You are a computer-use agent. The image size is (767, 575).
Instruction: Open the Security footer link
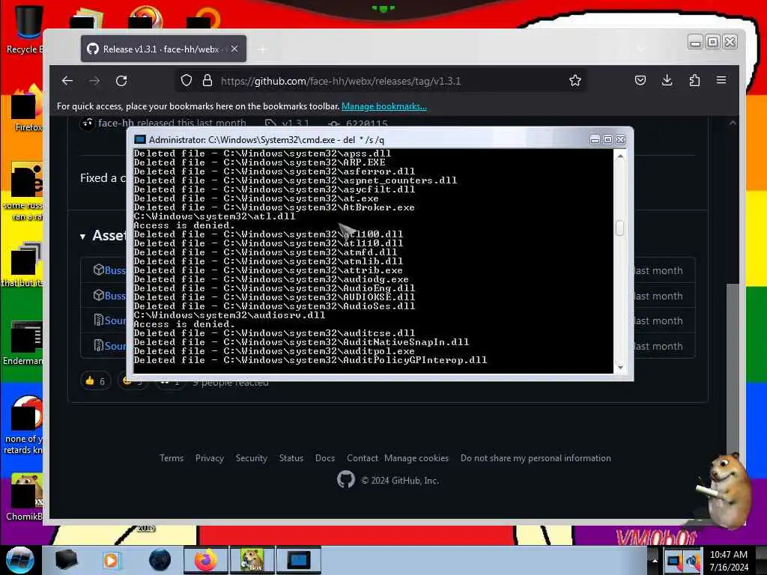pyautogui.click(x=252, y=458)
